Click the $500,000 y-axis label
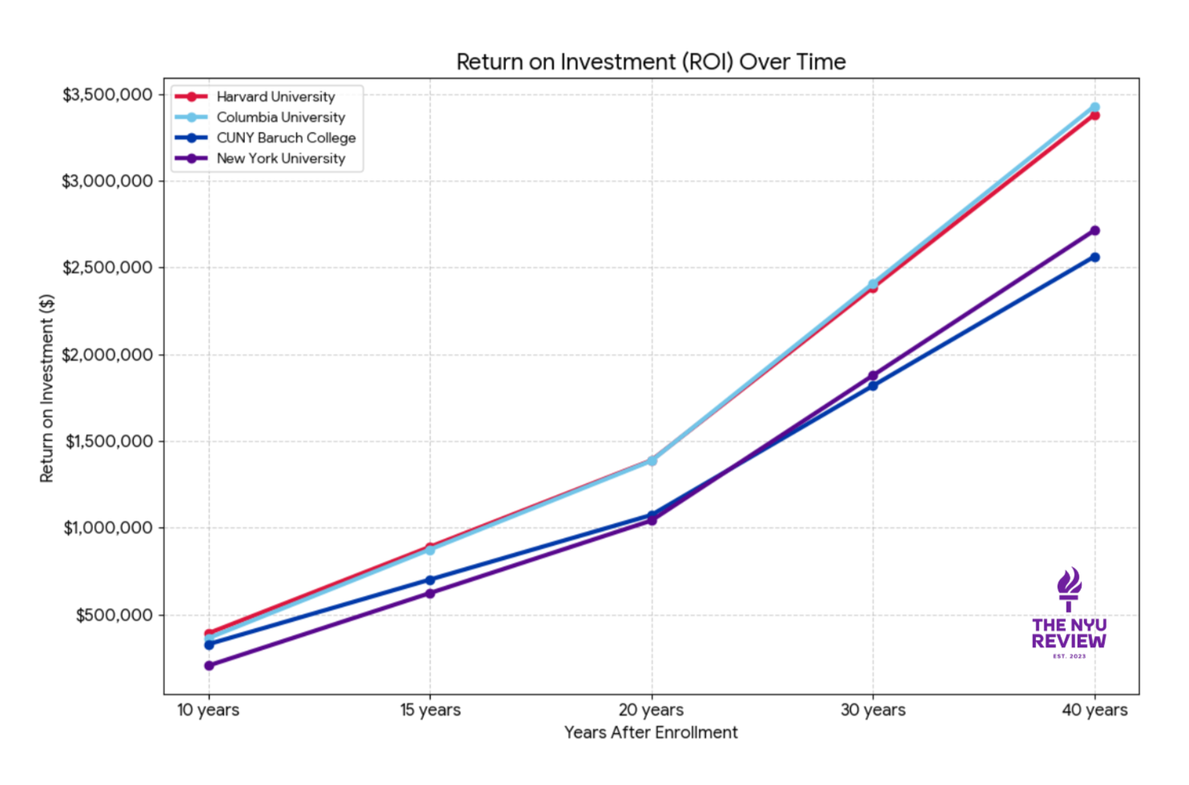The height and width of the screenshot is (785, 1189). pyautogui.click(x=114, y=615)
